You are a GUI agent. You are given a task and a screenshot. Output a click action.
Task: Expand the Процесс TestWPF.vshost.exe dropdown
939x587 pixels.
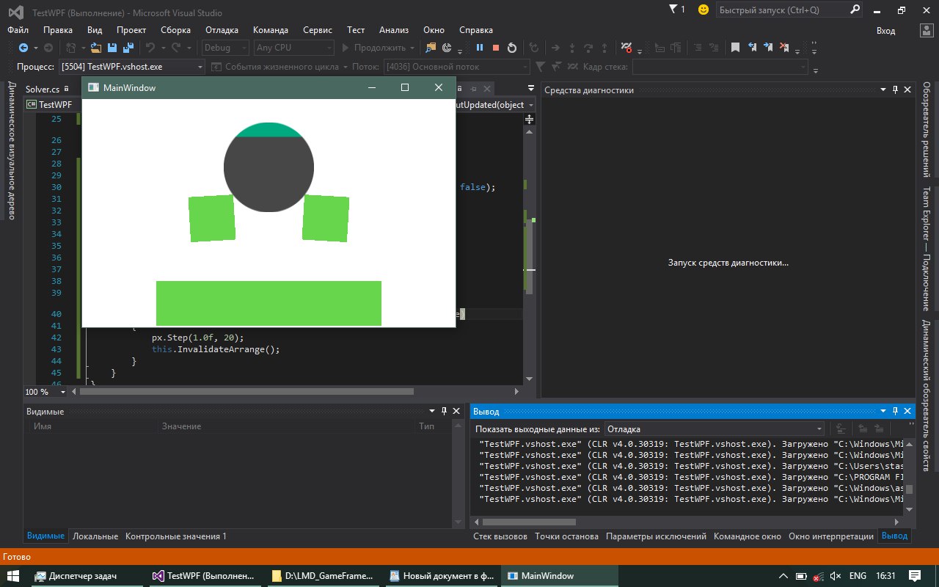pyautogui.click(x=200, y=67)
